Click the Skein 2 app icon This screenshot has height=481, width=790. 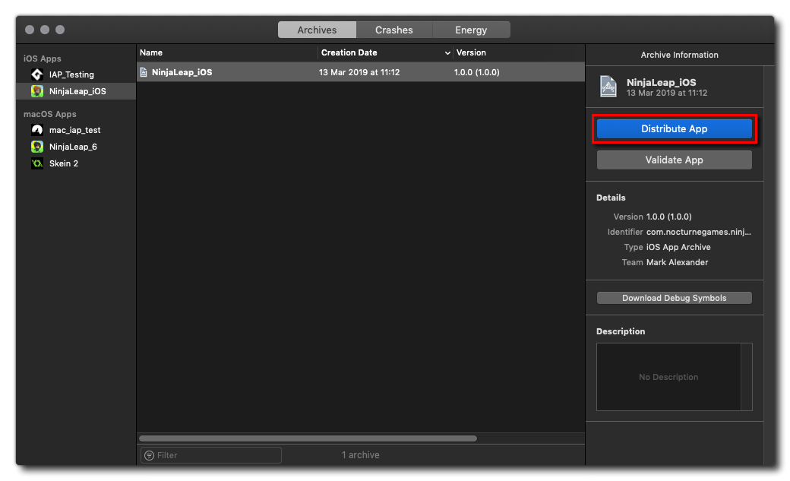(x=37, y=163)
